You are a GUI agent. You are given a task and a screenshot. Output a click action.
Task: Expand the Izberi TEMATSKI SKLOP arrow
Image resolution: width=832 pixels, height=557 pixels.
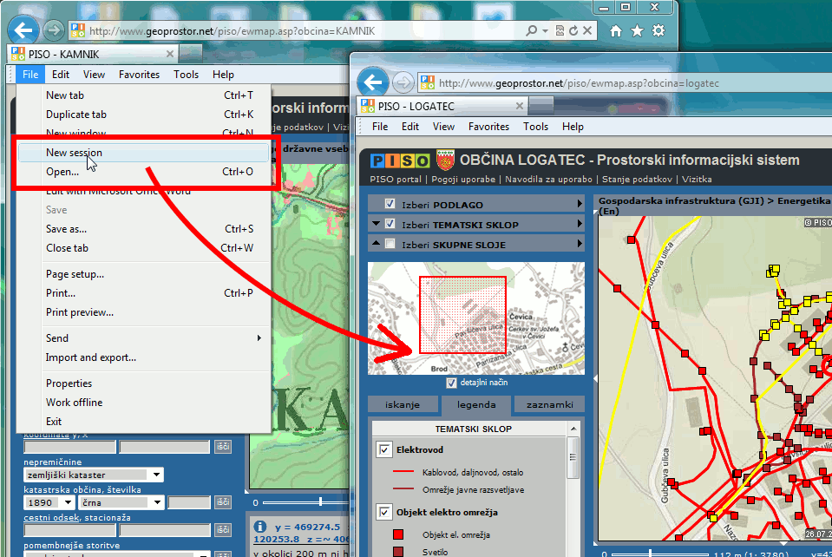tap(580, 225)
